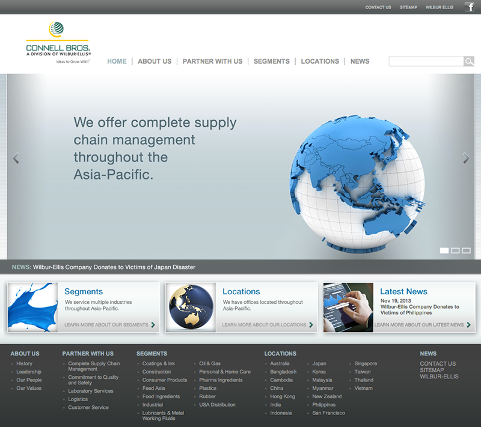Open Personal & Home Care footer link
481x427 pixels.
[x=225, y=372]
